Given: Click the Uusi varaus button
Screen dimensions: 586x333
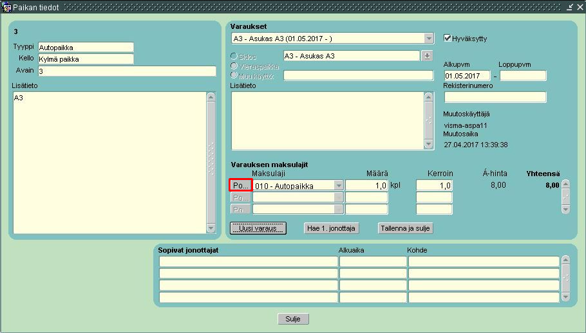Looking at the screenshot, I should pos(258,228).
